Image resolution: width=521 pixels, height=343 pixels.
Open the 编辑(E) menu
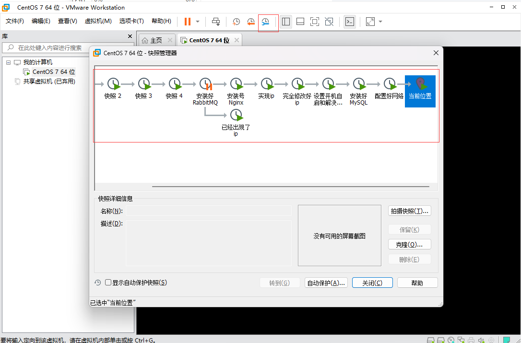41,21
